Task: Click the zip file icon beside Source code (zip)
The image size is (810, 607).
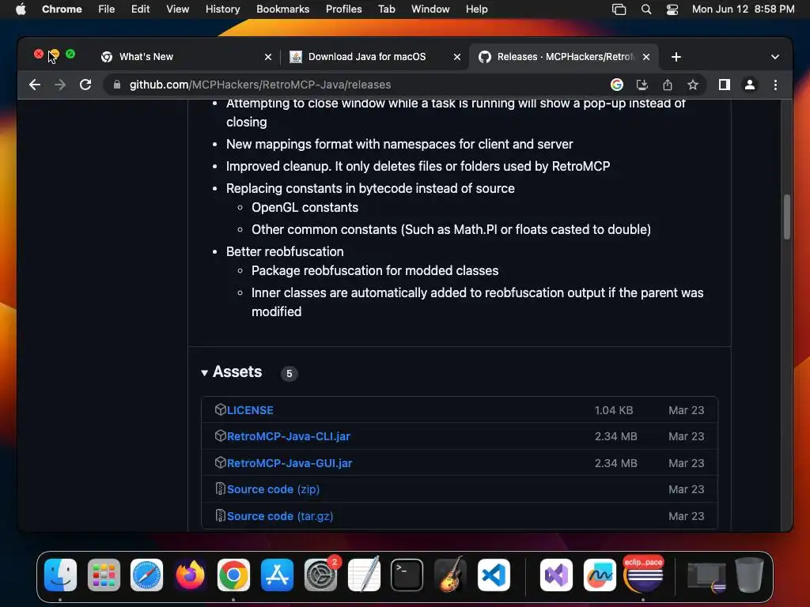Action: click(221, 488)
